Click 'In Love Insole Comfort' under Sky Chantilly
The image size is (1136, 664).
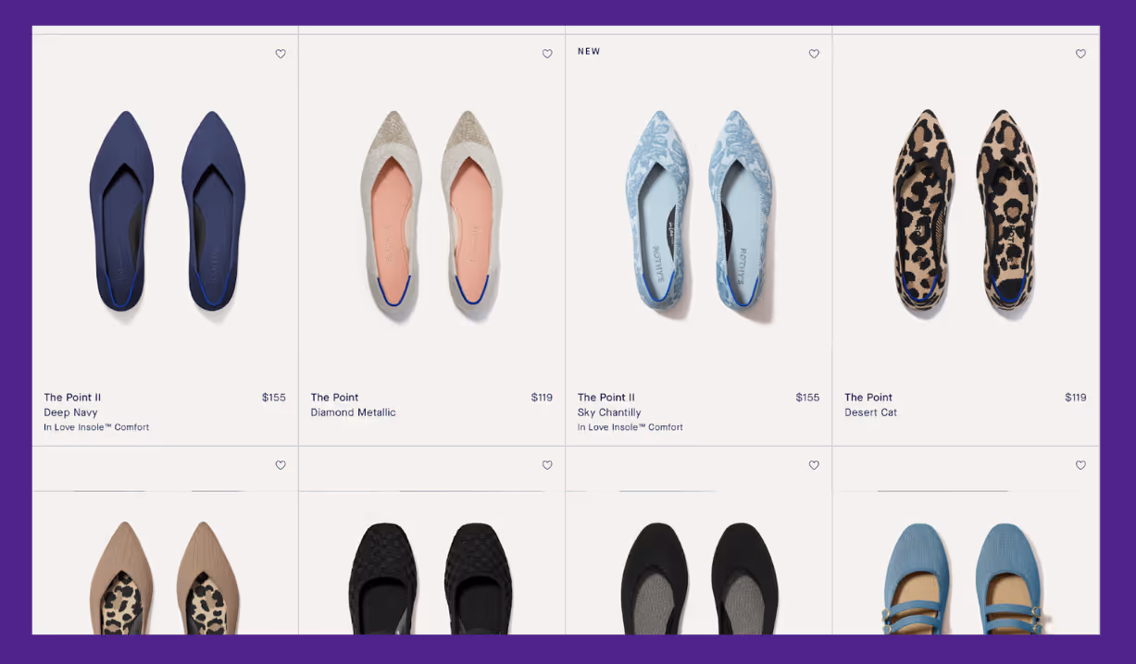(x=630, y=427)
